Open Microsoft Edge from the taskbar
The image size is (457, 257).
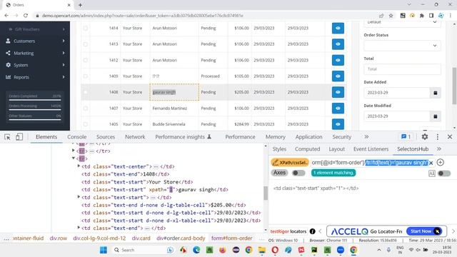tap(196, 250)
